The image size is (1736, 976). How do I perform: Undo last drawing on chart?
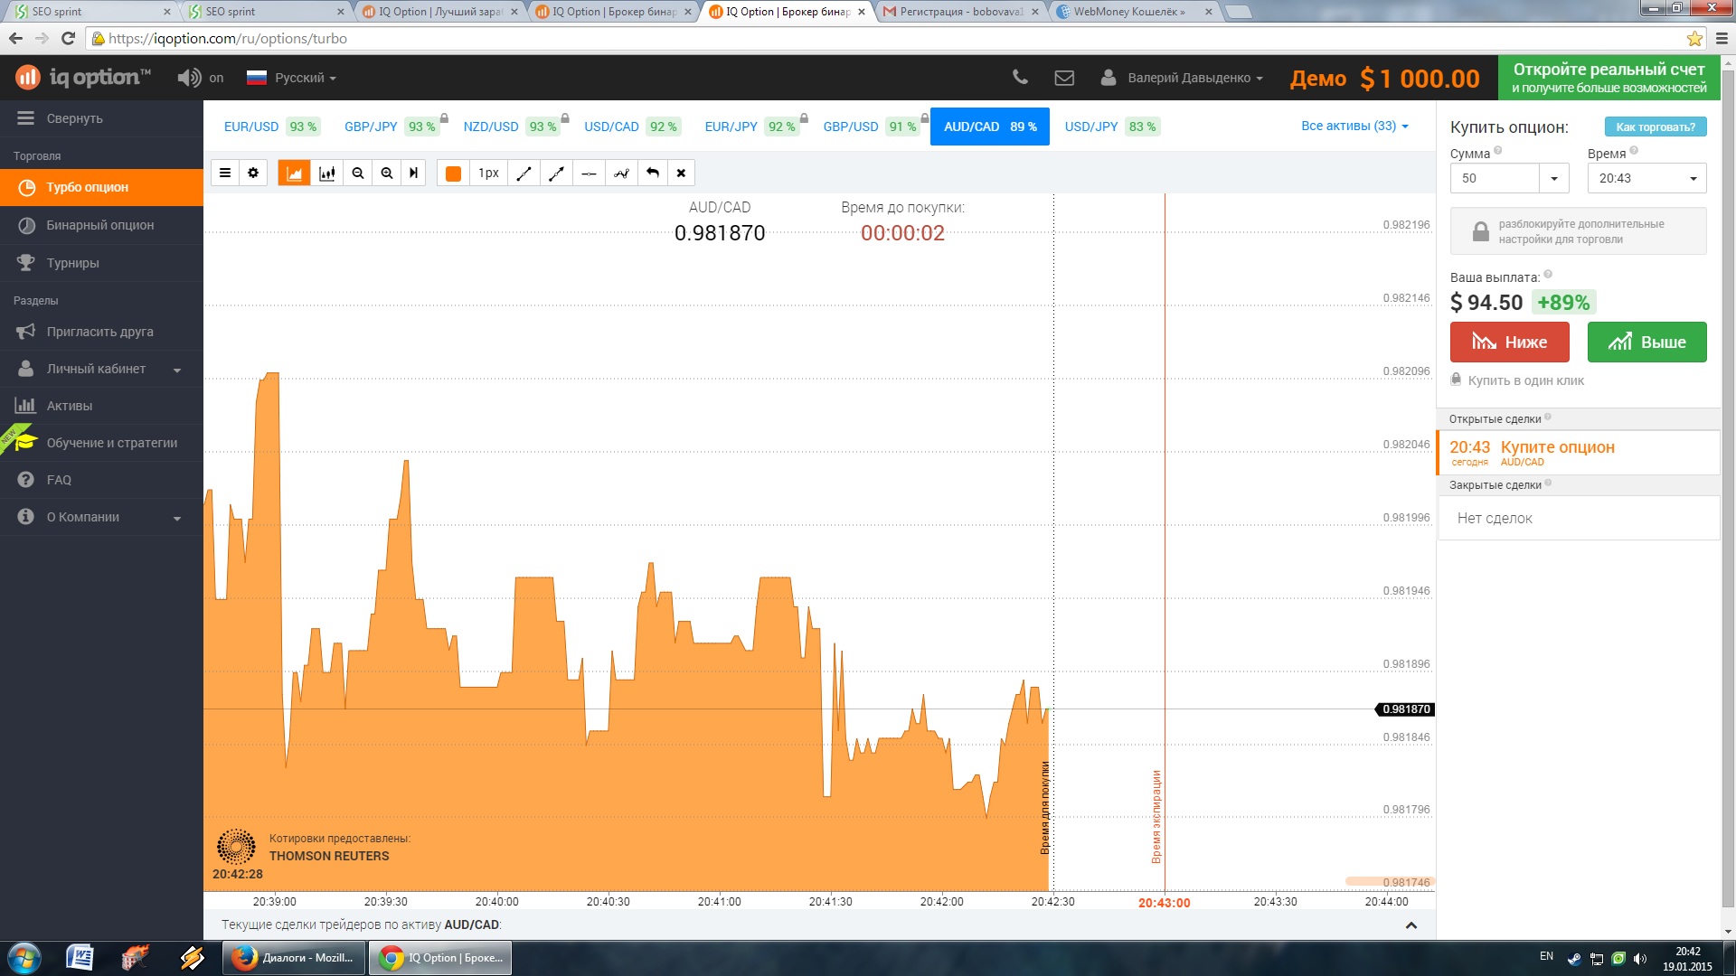pos(652,173)
